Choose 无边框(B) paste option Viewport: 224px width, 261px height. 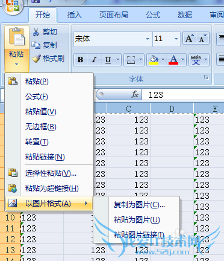coord(49,127)
